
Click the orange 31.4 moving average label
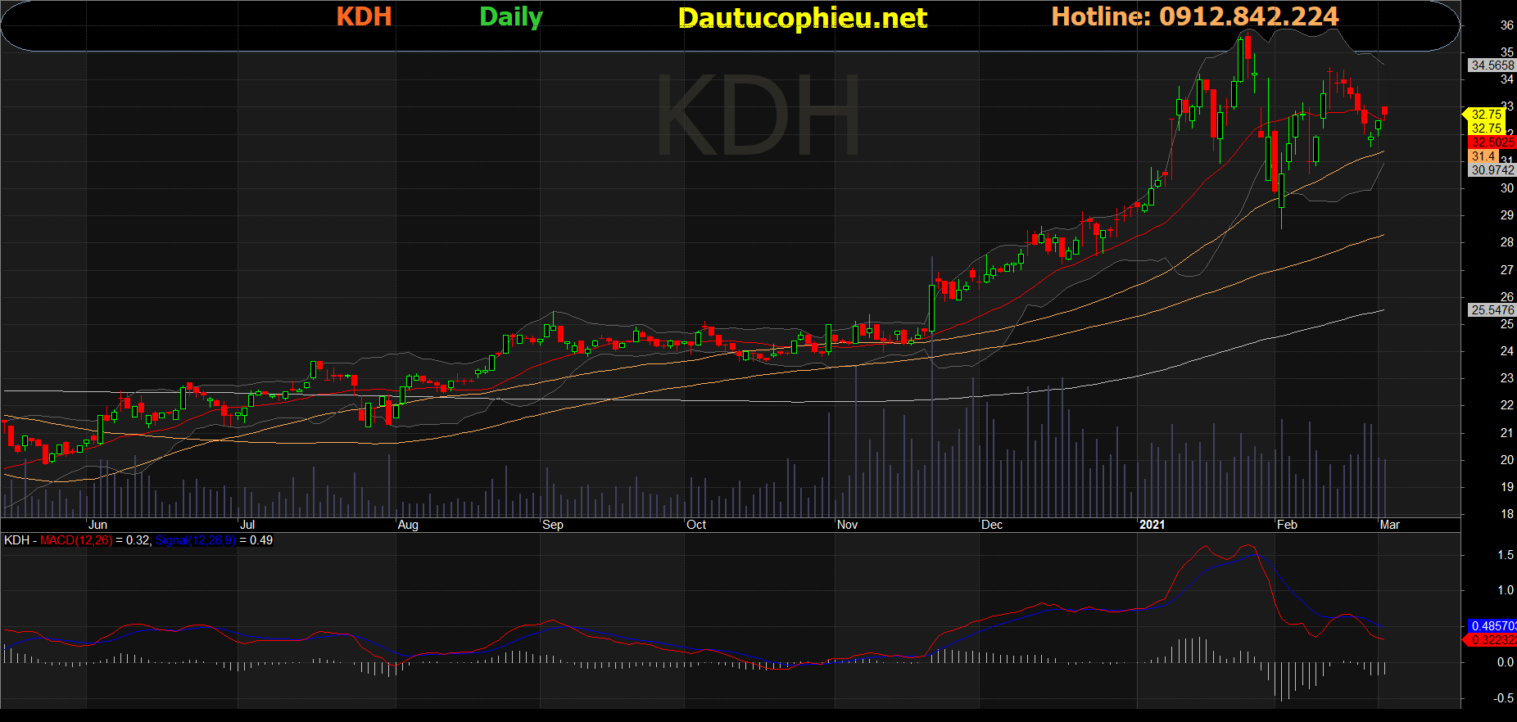click(1483, 156)
